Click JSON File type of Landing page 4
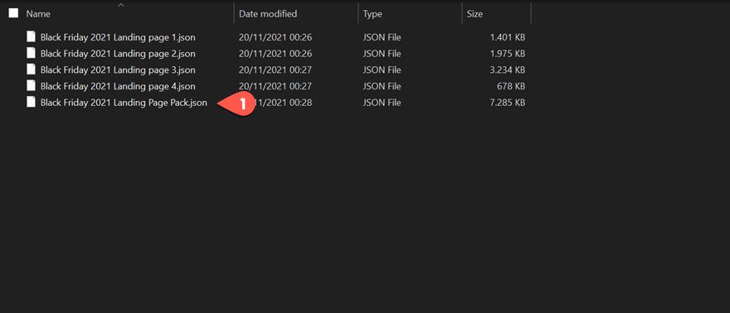Image resolution: width=730 pixels, height=313 pixels. (382, 86)
